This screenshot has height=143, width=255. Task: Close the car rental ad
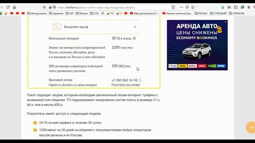coord(226,22)
